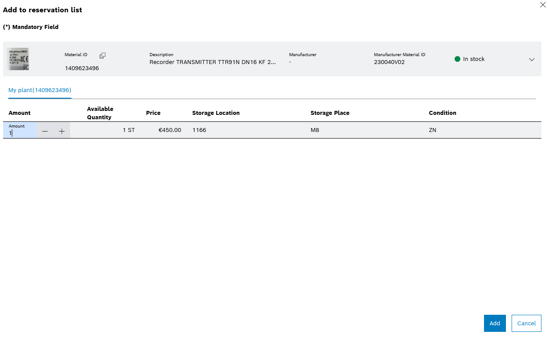
Task: Select material ID value 1409623496
Action: click(x=82, y=68)
